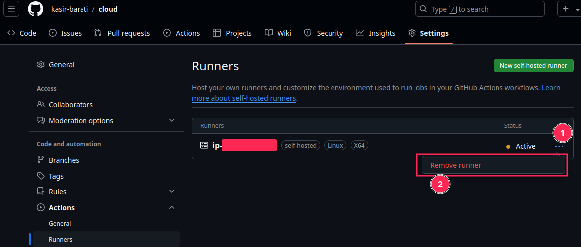Expand Moderation options chevron

pos(172,120)
